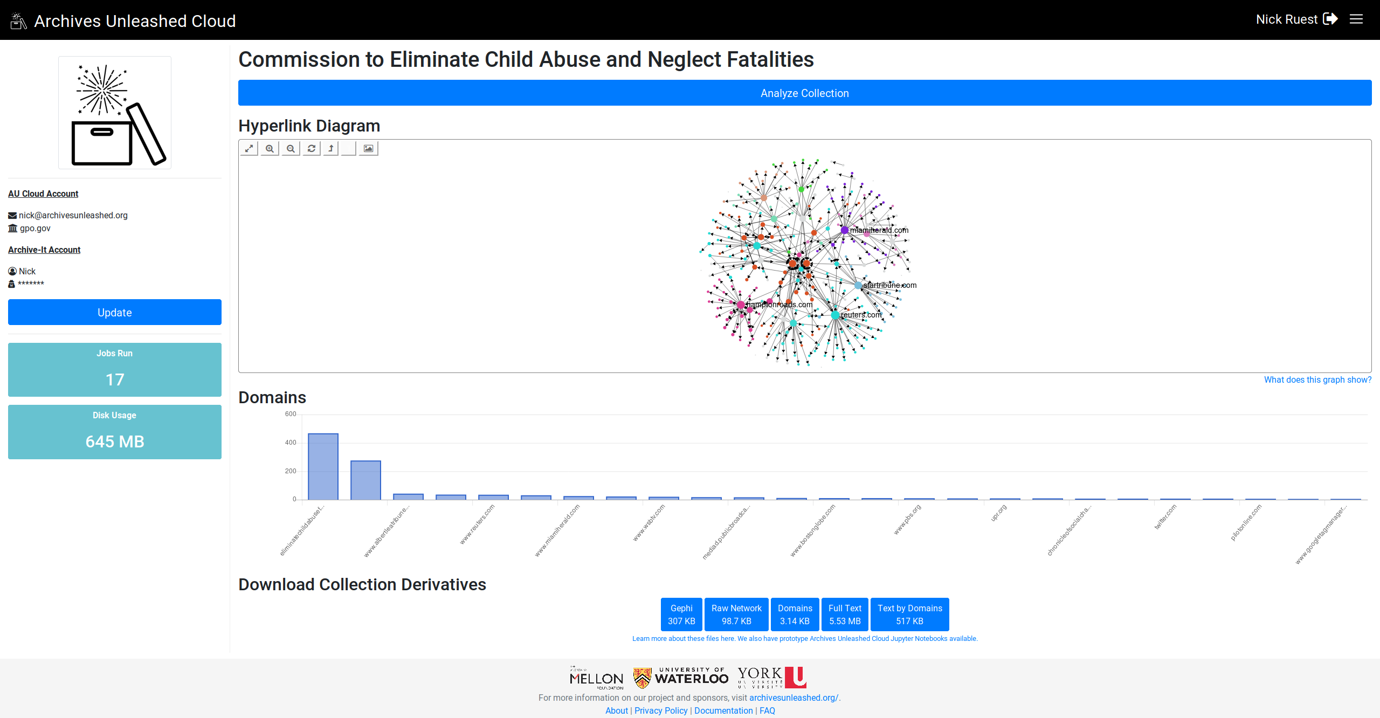
Task: Visit the archivesunleashed.org/ footer link
Action: 793,698
